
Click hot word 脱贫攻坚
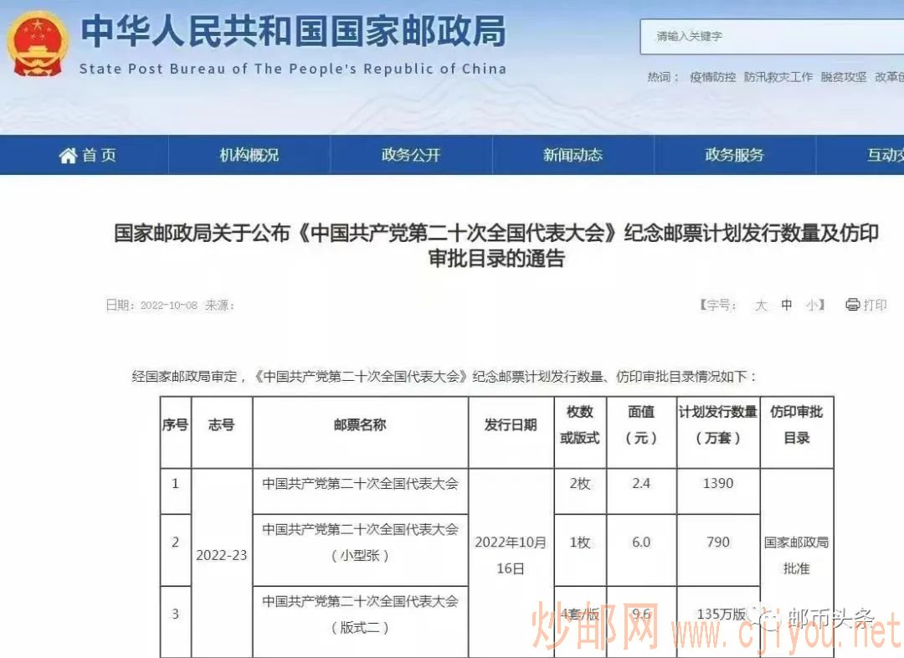click(844, 77)
